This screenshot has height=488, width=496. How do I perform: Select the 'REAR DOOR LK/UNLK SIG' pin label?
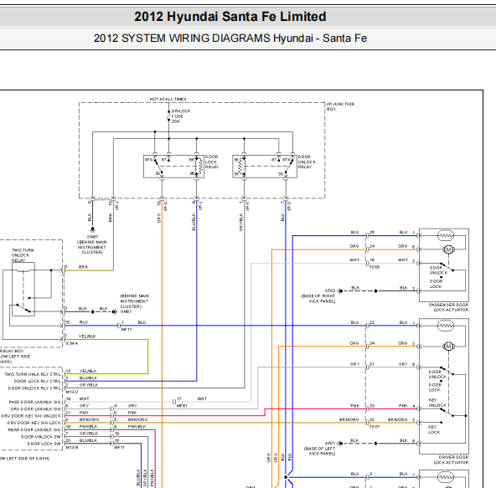click(x=34, y=430)
